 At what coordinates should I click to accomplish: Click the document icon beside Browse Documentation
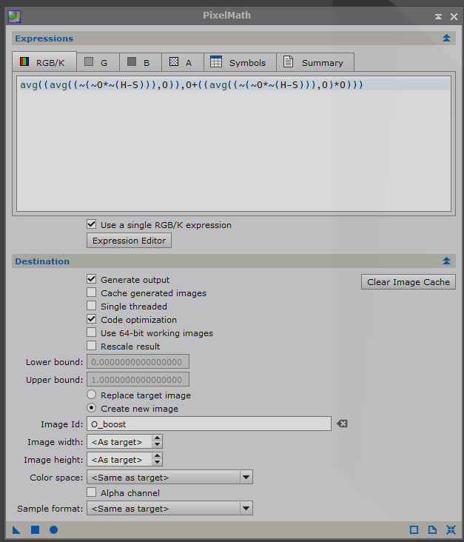point(432,529)
